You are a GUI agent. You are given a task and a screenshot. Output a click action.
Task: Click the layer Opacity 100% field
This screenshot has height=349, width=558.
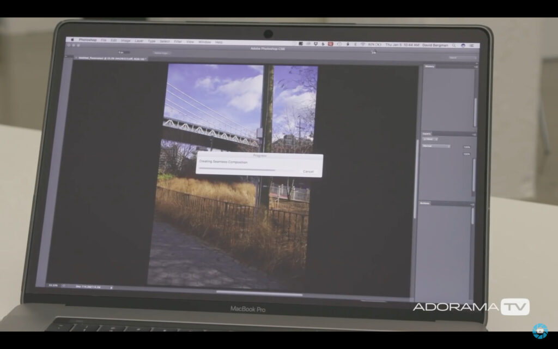(466, 147)
